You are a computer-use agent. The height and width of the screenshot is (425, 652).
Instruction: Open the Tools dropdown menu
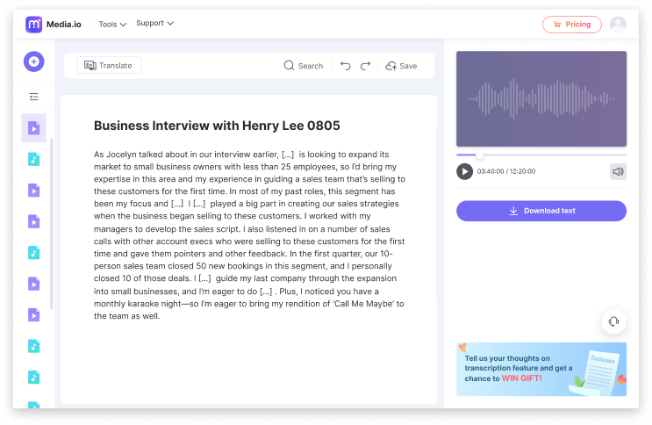click(x=112, y=24)
